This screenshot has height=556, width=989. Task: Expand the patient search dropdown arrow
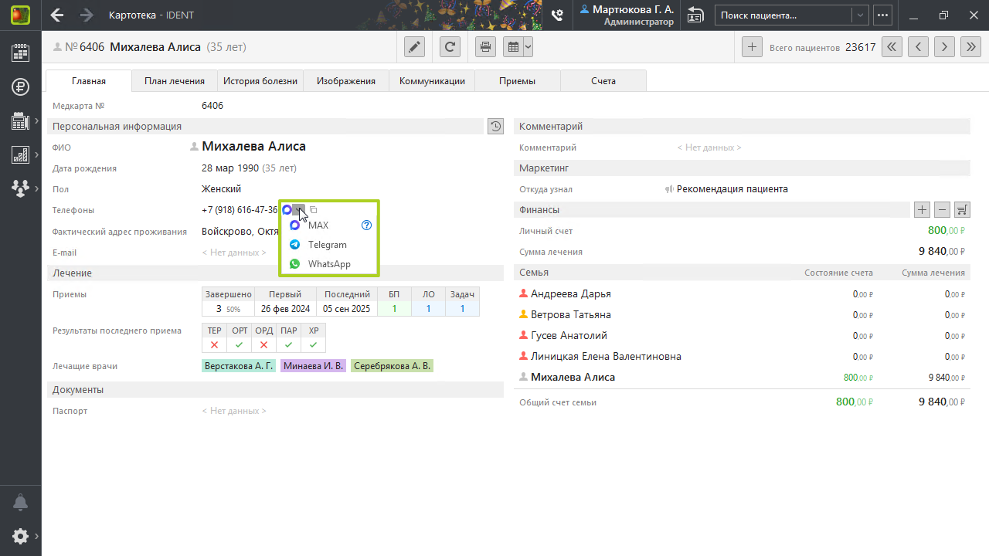pos(859,15)
